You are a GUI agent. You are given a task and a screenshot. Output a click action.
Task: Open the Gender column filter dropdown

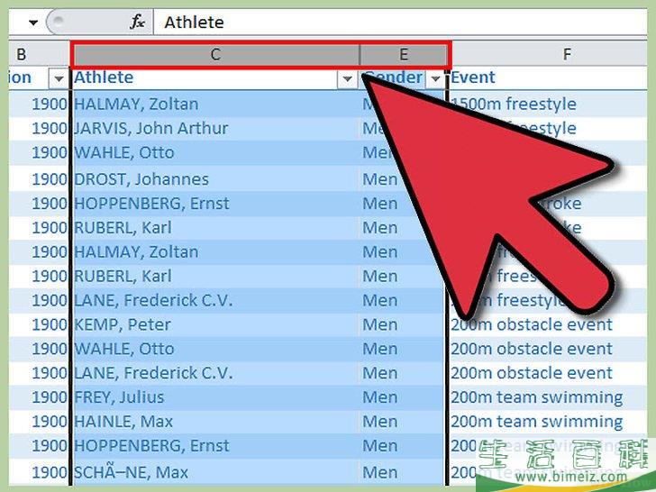436,78
